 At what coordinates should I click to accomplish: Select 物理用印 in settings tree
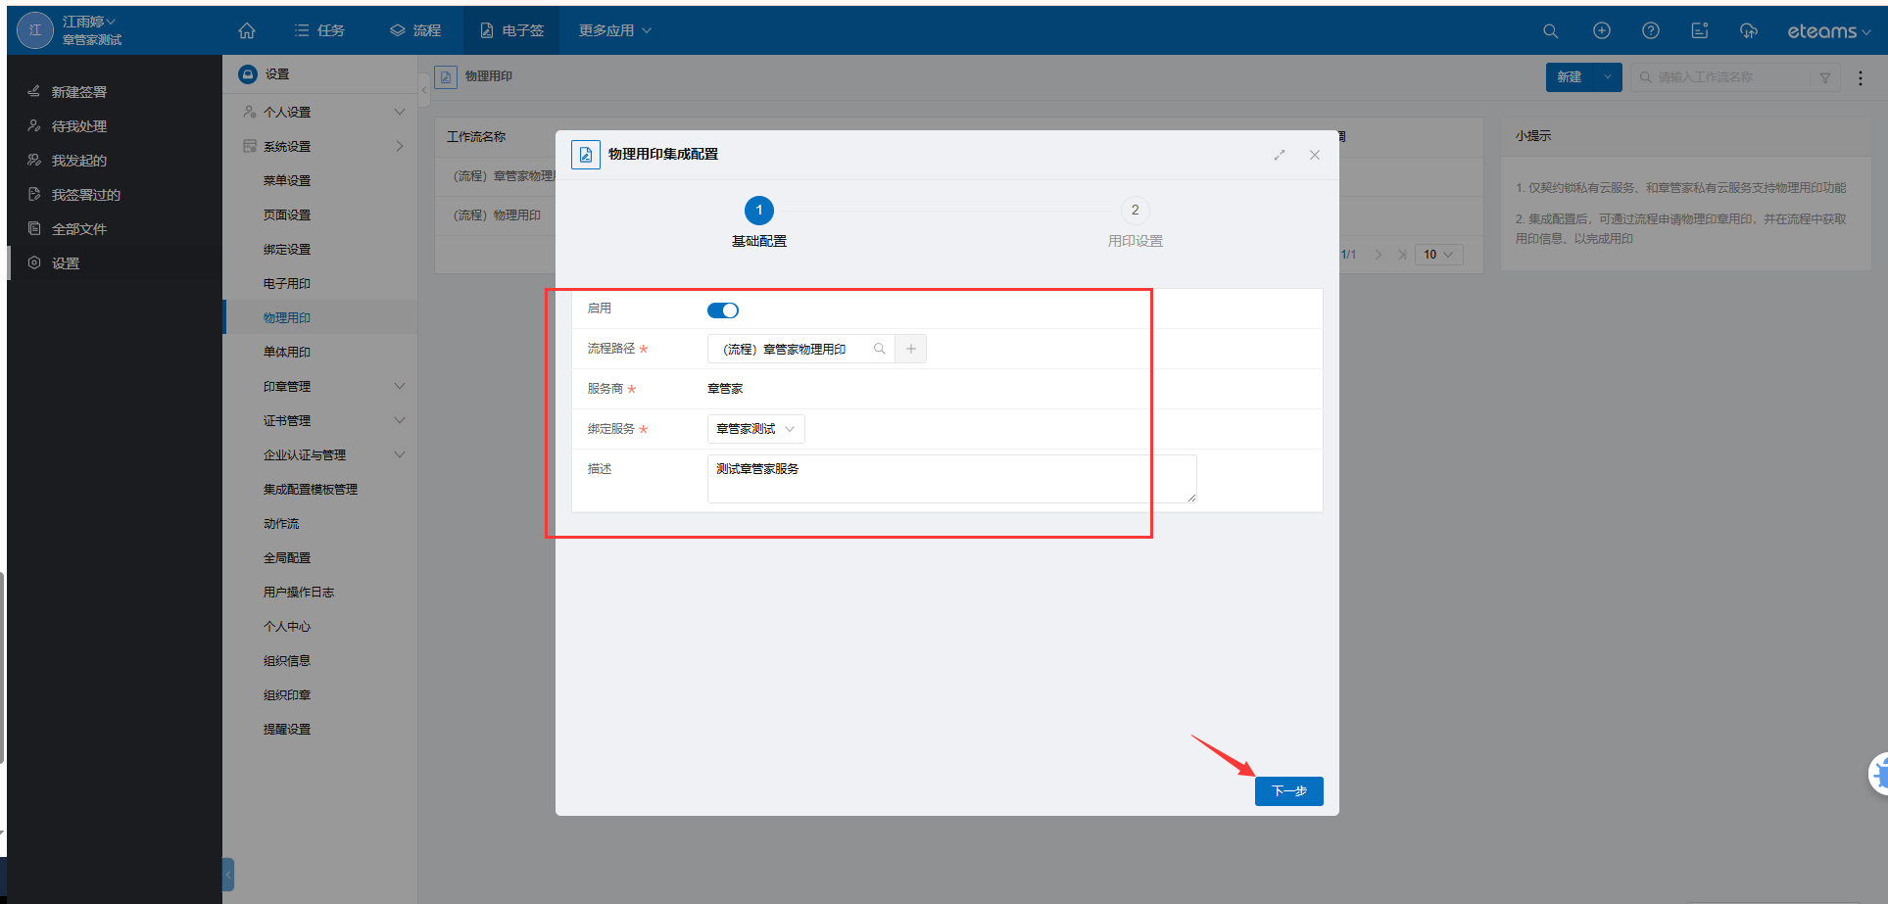point(287,318)
